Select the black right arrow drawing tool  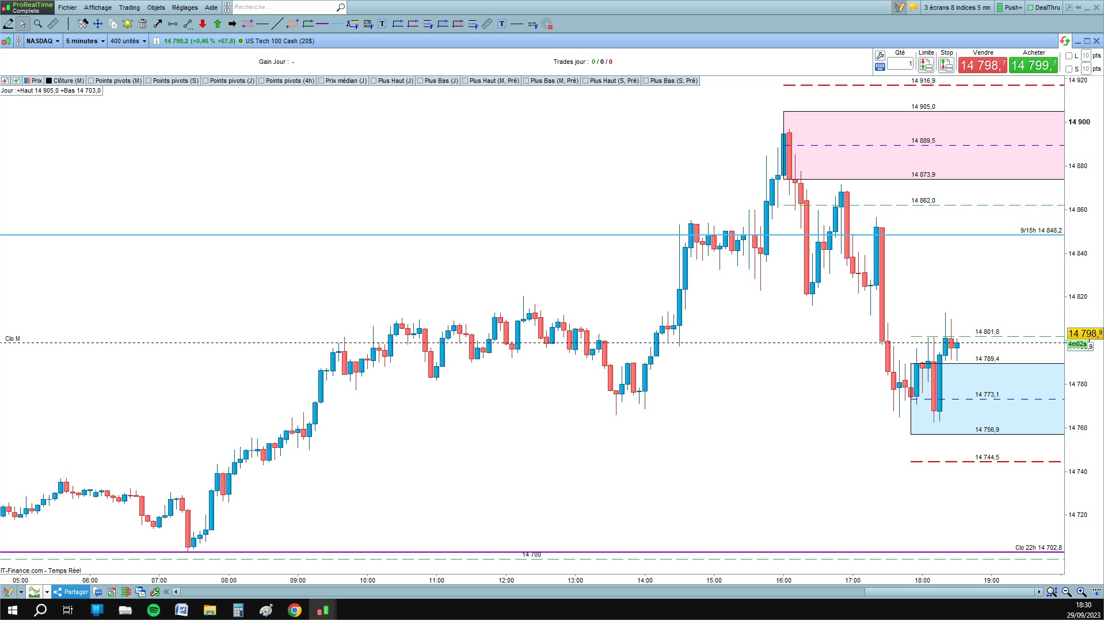(233, 24)
